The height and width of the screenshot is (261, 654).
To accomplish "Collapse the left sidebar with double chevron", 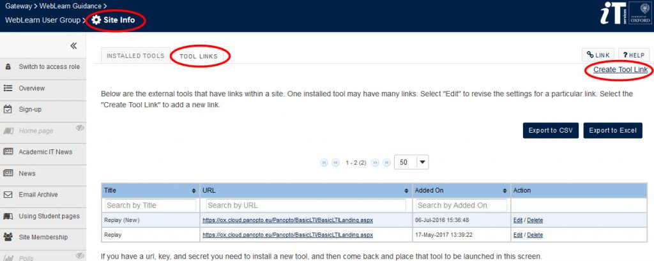I will (x=73, y=46).
